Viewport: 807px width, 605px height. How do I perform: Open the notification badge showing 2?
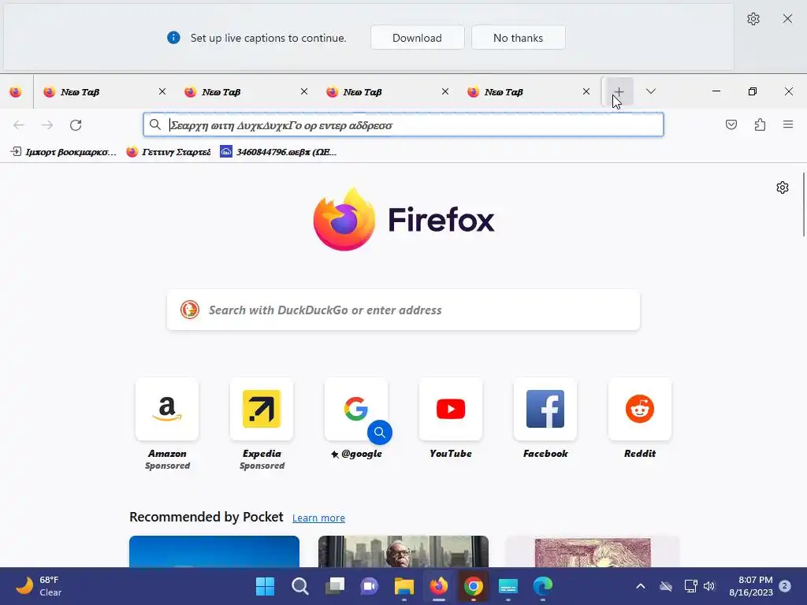click(785, 586)
